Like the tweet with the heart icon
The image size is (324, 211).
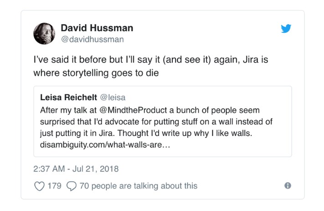click(x=40, y=185)
